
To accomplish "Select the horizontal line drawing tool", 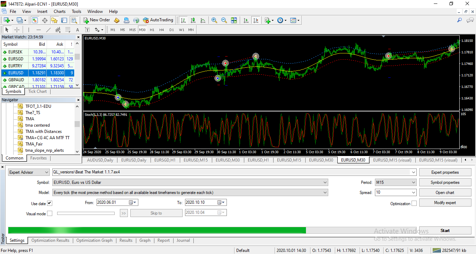I will tap(39, 30).
